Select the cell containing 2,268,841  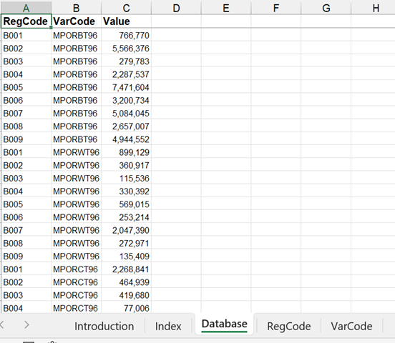126,269
